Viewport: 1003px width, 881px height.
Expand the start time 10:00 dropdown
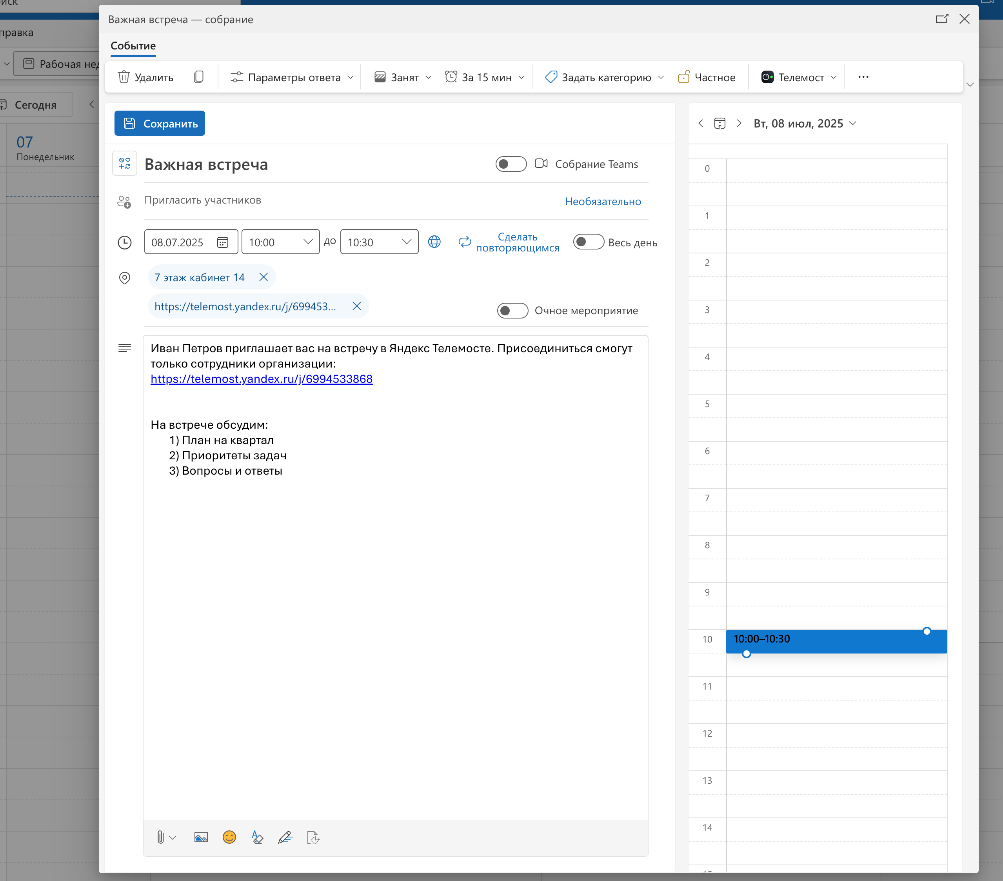click(x=308, y=242)
